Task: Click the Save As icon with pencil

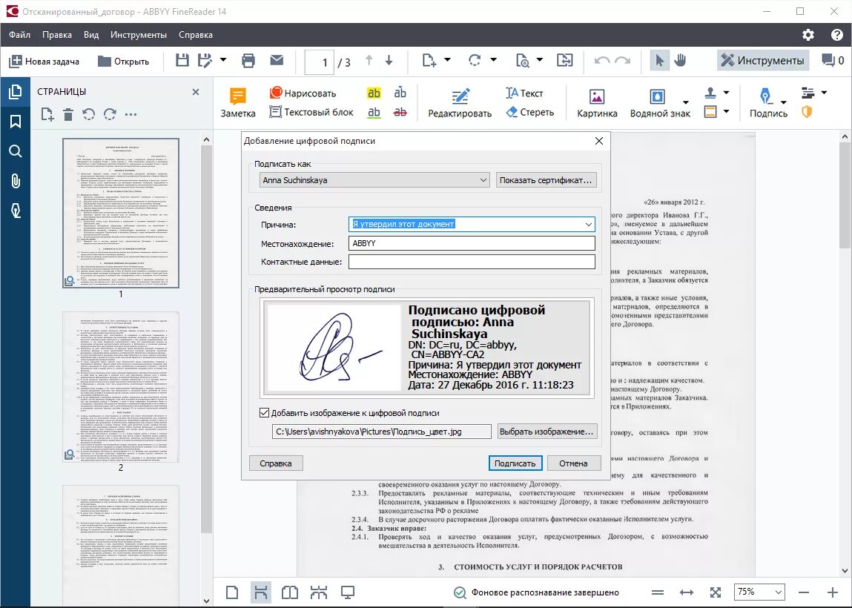Action: [205, 60]
